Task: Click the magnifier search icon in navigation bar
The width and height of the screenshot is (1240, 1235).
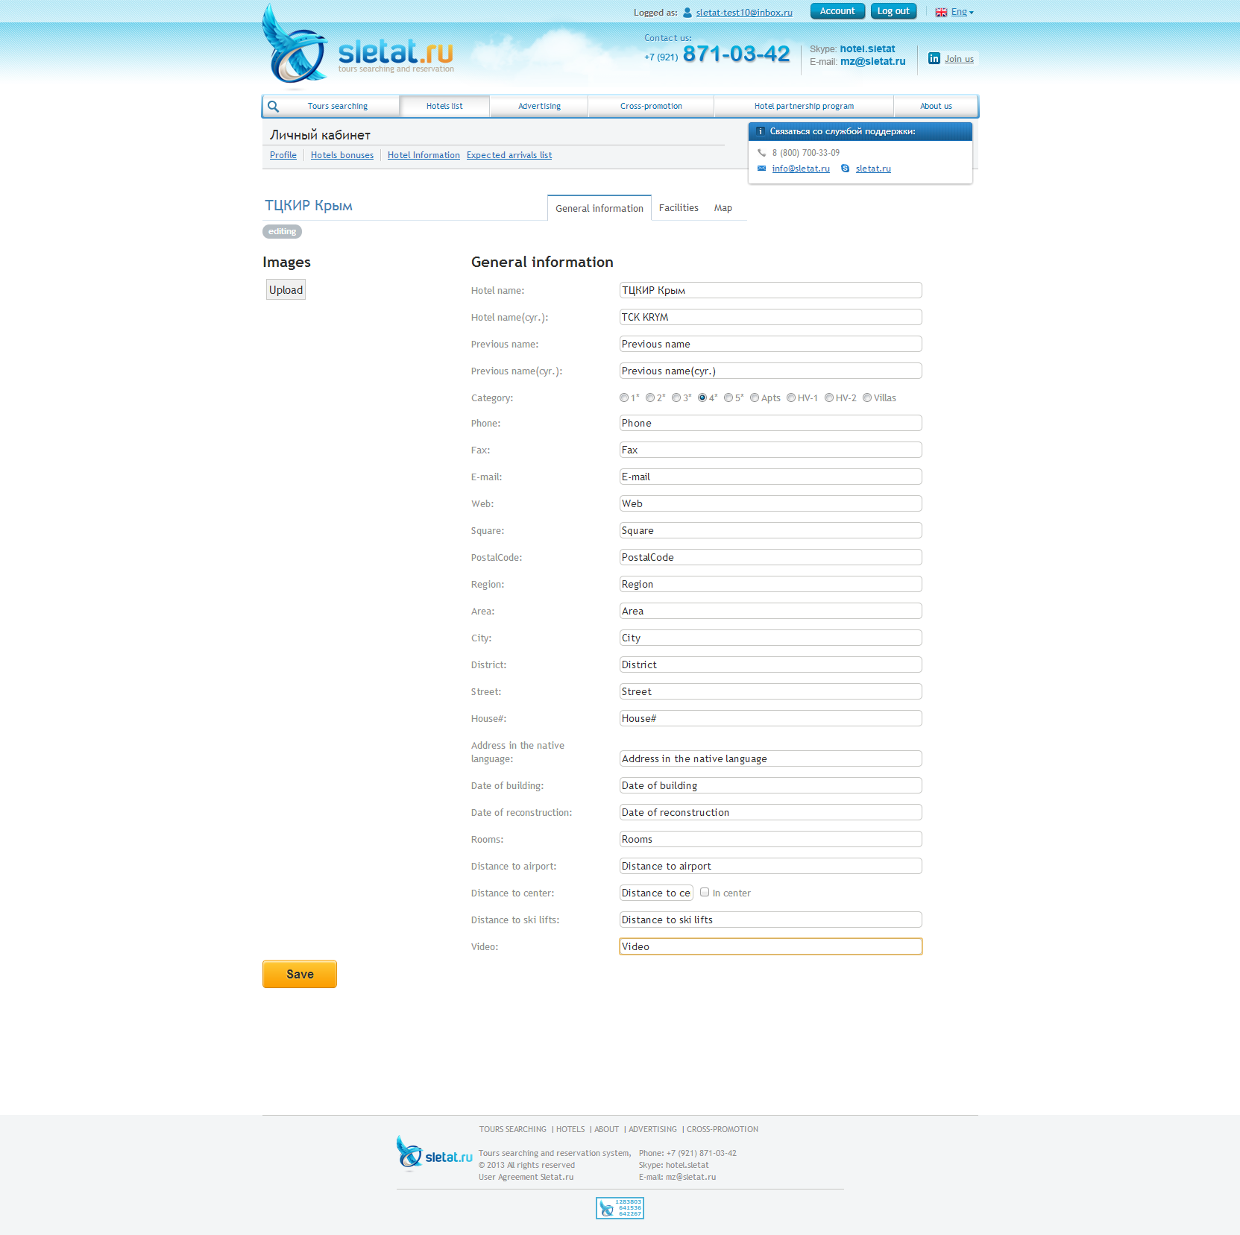Action: 274,107
